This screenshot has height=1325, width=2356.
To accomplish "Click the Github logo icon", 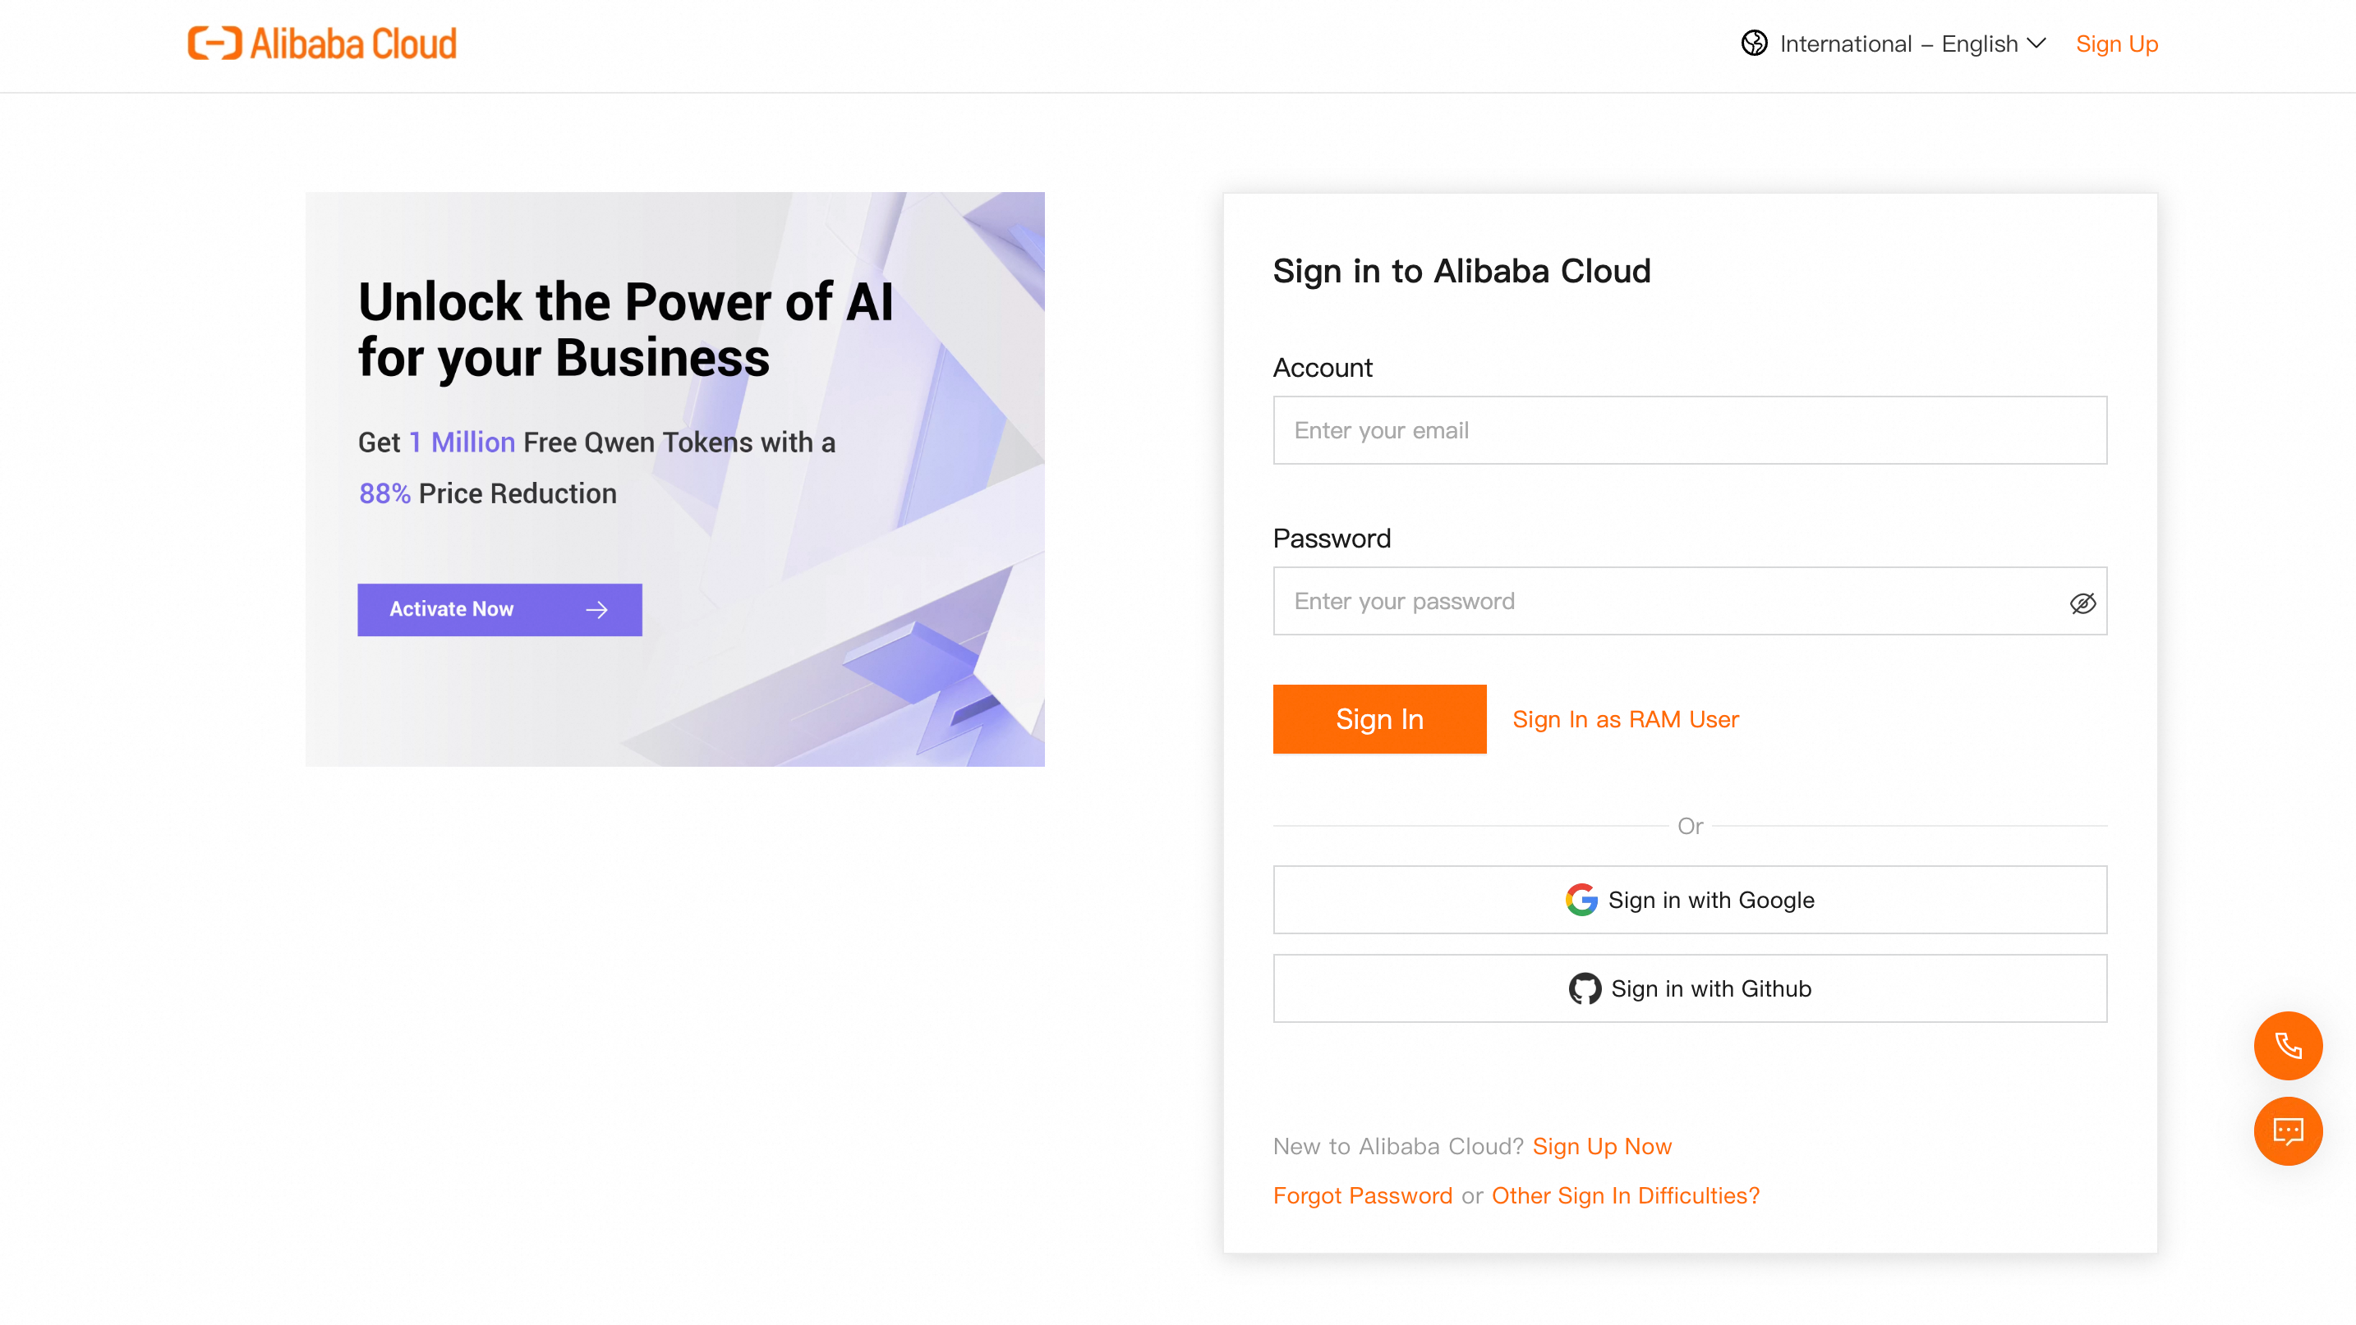I will click(1585, 988).
